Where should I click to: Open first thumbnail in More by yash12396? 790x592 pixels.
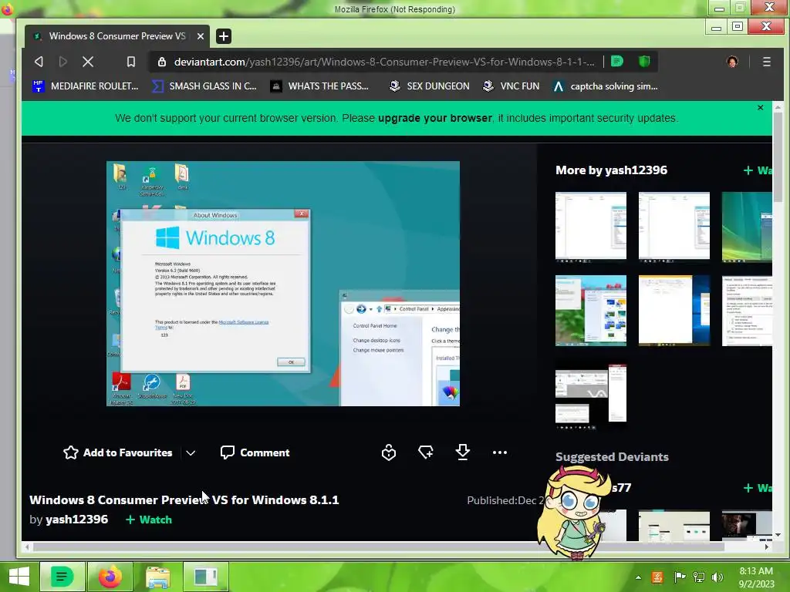pos(591,227)
